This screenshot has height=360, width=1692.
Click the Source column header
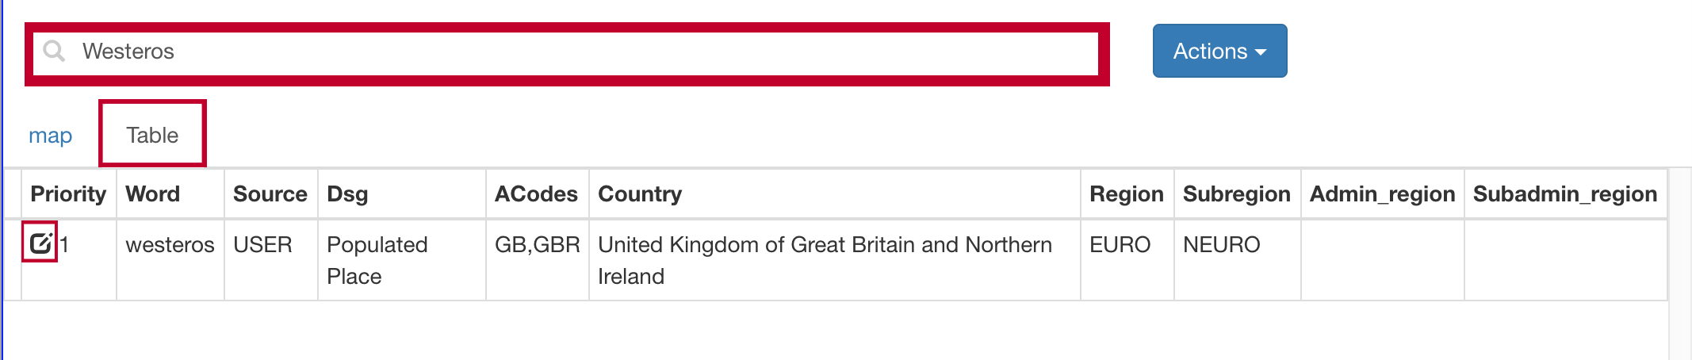click(x=270, y=194)
